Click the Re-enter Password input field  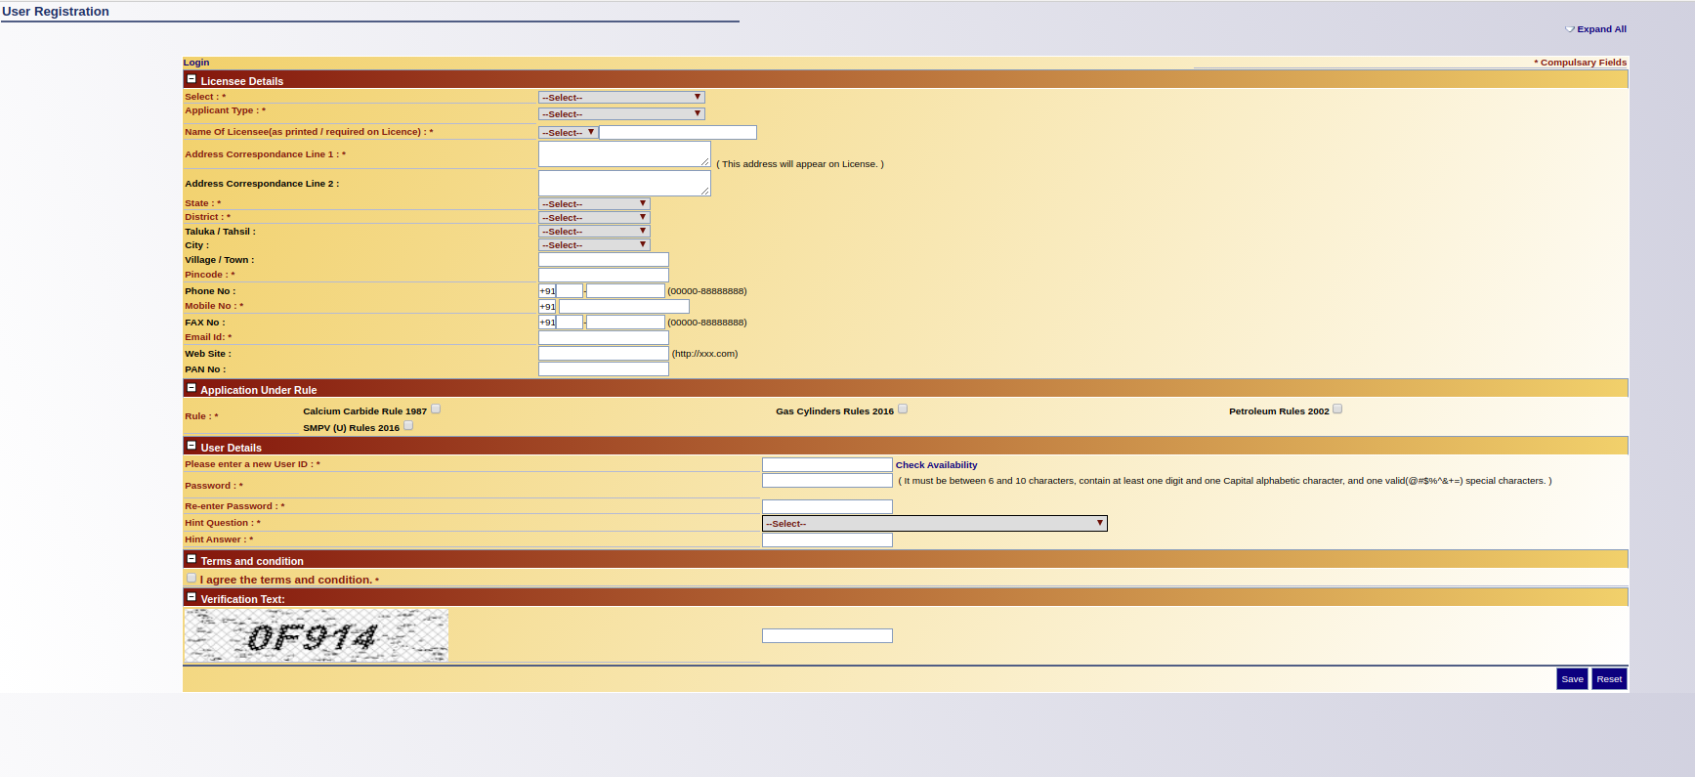coord(827,507)
